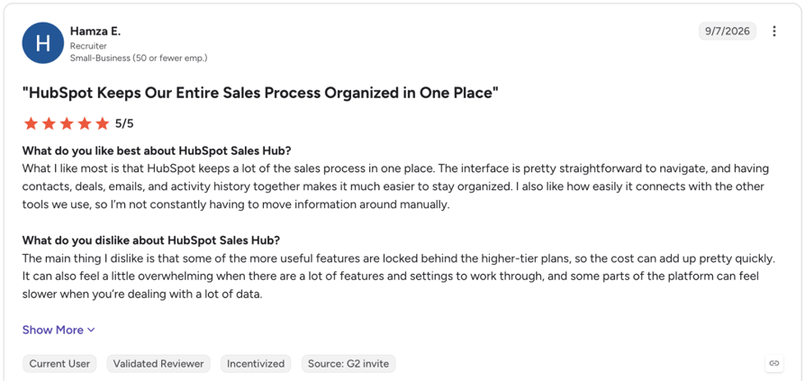This screenshot has height=381, width=805.
Task: Open the review title headline
Action: 260,94
